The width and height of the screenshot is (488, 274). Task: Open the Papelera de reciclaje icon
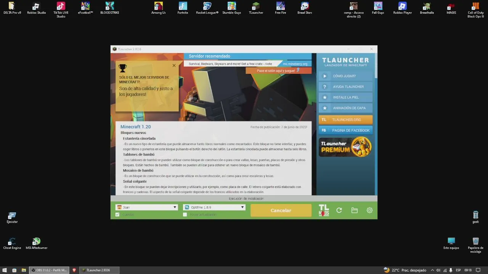pyautogui.click(x=476, y=245)
